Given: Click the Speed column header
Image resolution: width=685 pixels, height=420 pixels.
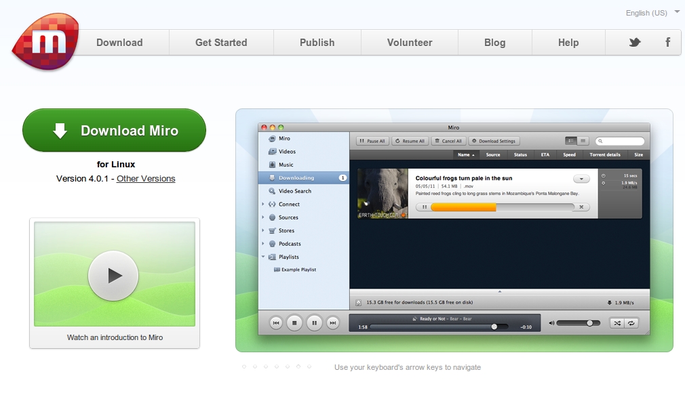Looking at the screenshot, I should pyautogui.click(x=569, y=154).
